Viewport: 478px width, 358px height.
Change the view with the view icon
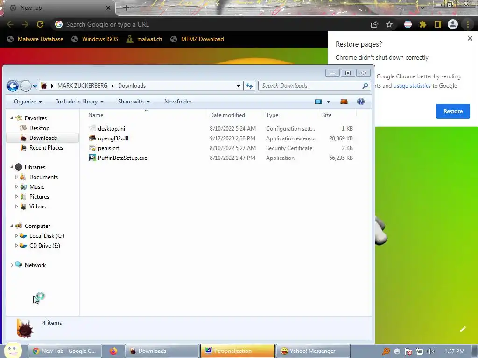(x=318, y=102)
